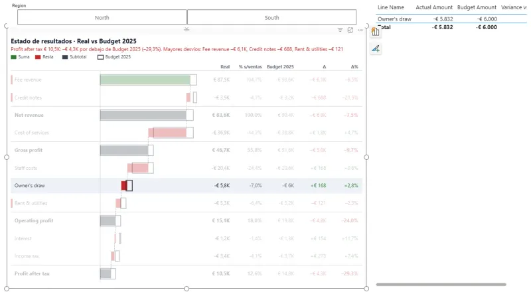Image resolution: width=531 pixels, height=292 pixels.
Task: Click the gray Gross profit bar
Action: 124,150
